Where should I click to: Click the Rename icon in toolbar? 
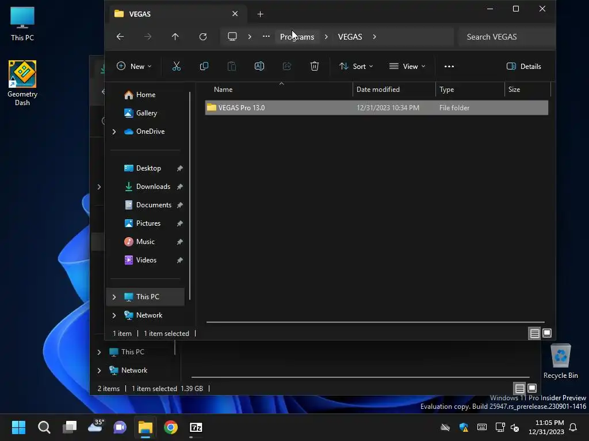(259, 67)
